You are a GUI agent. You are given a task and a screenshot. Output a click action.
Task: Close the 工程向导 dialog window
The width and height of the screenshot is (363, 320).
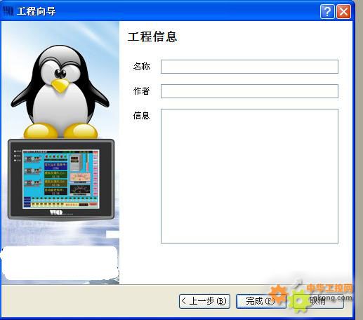(x=343, y=11)
